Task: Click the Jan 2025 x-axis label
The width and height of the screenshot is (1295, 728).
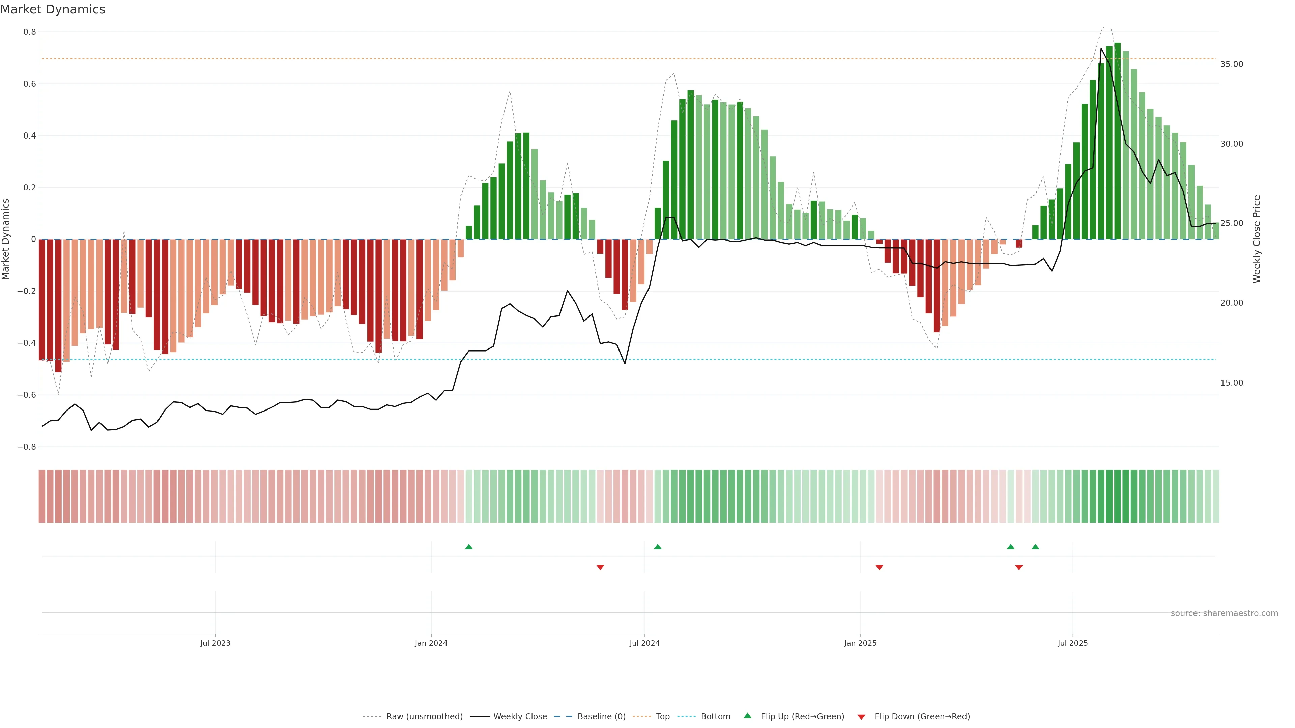Action: coord(860,643)
